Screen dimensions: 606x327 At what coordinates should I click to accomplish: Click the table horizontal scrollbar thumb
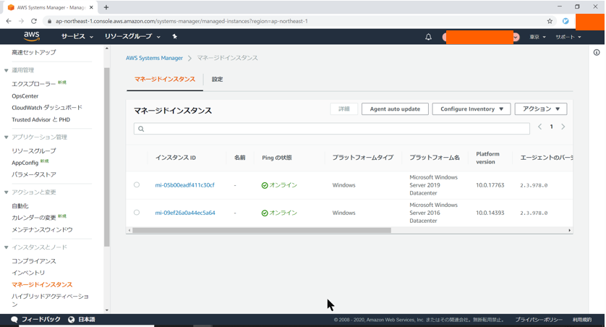tap(262, 230)
